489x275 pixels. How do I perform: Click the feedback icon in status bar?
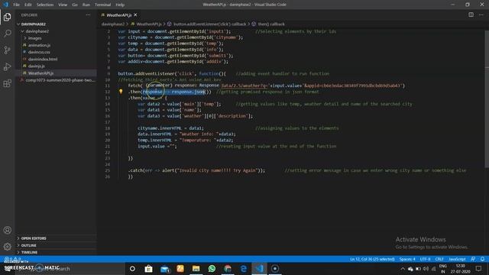(x=473, y=259)
